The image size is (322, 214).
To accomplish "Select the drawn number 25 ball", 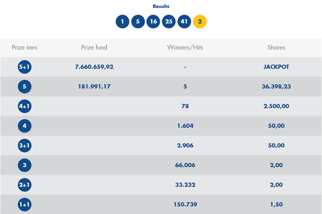I will 169,21.
